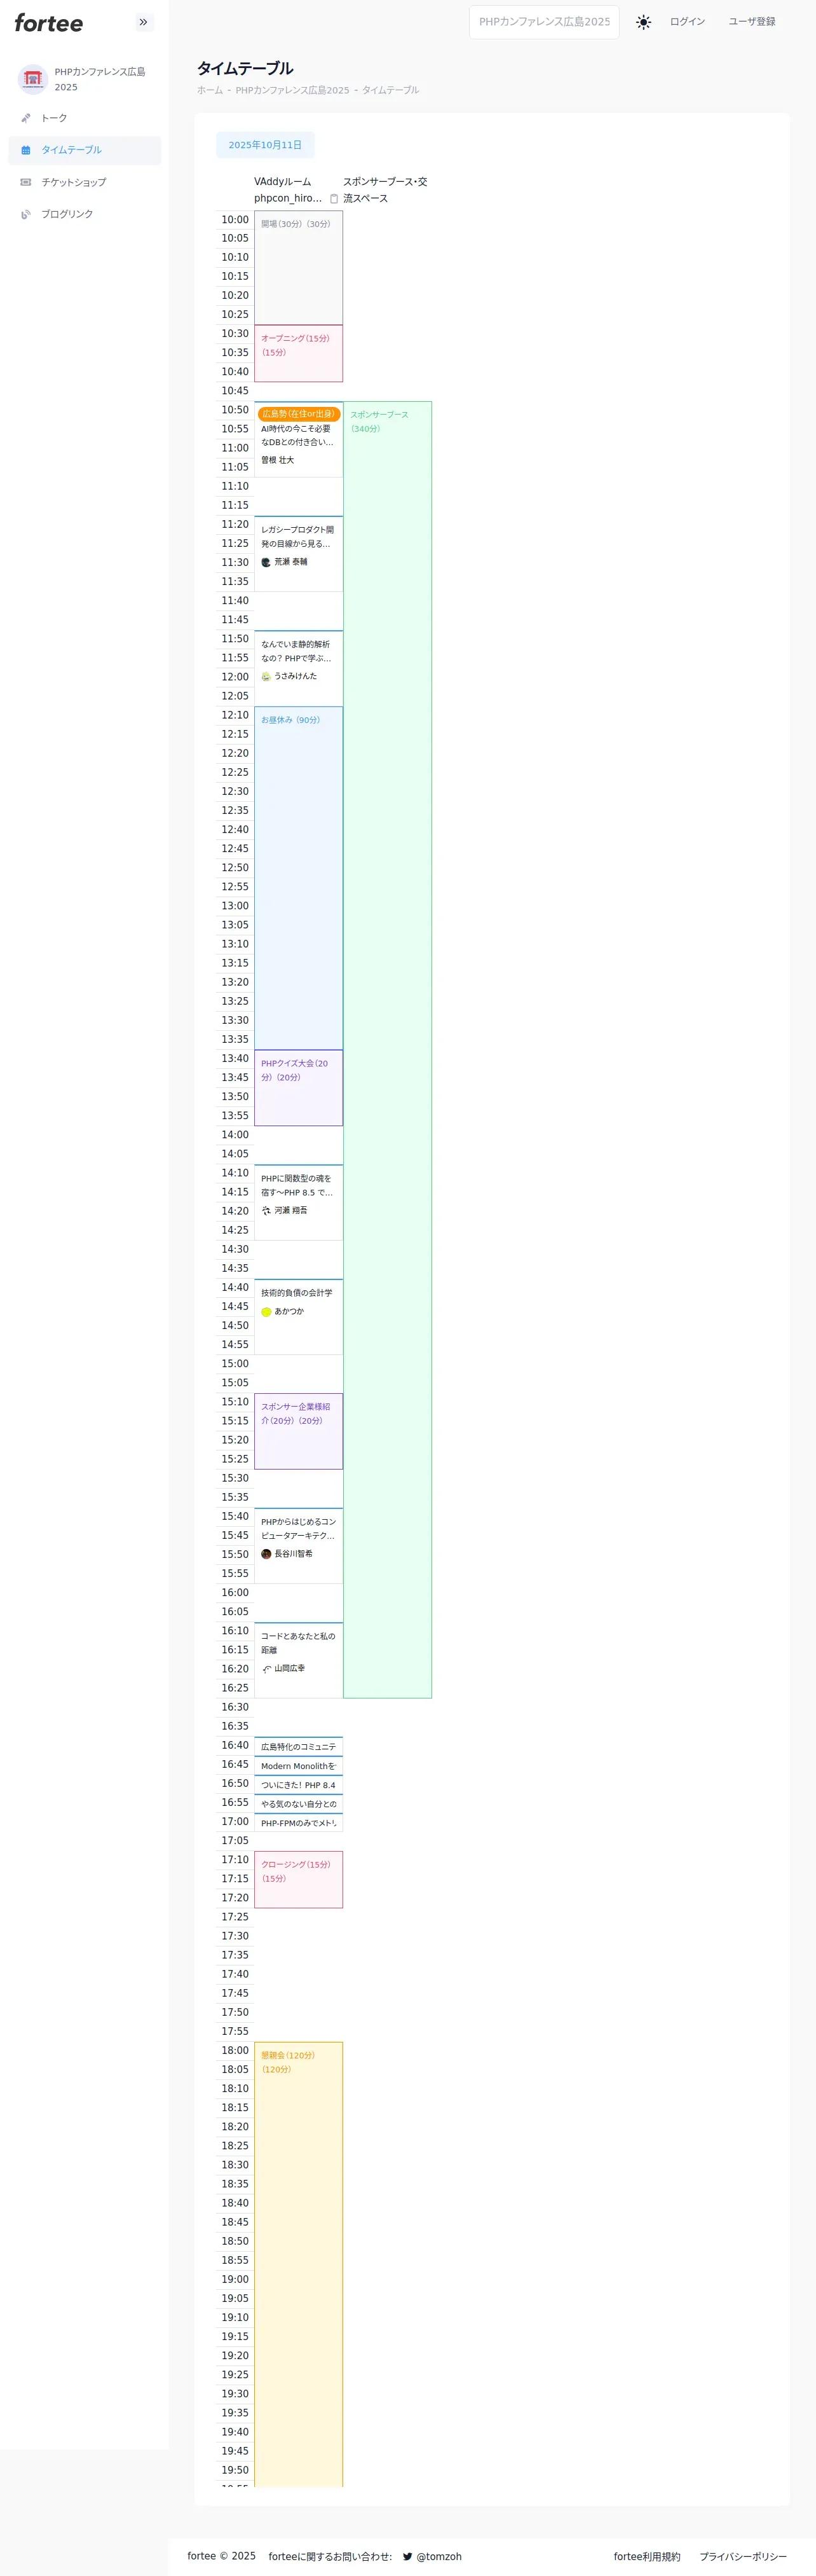Toggle light/dark theme sun icon

pyautogui.click(x=643, y=22)
